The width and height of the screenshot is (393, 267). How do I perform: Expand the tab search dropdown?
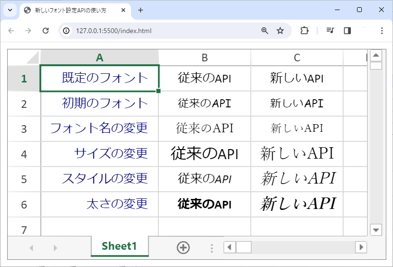[10, 10]
